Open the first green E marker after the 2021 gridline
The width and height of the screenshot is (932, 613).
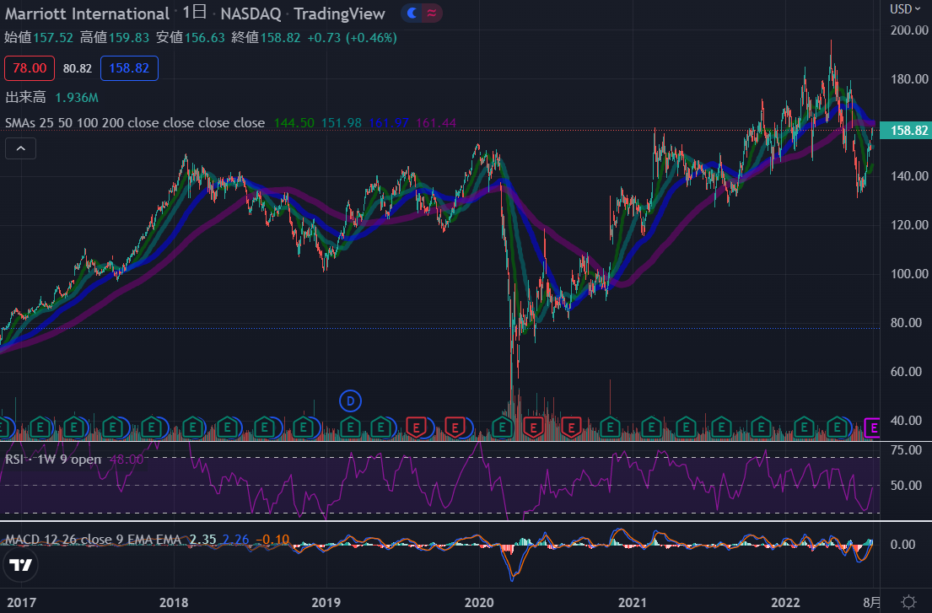tap(651, 427)
